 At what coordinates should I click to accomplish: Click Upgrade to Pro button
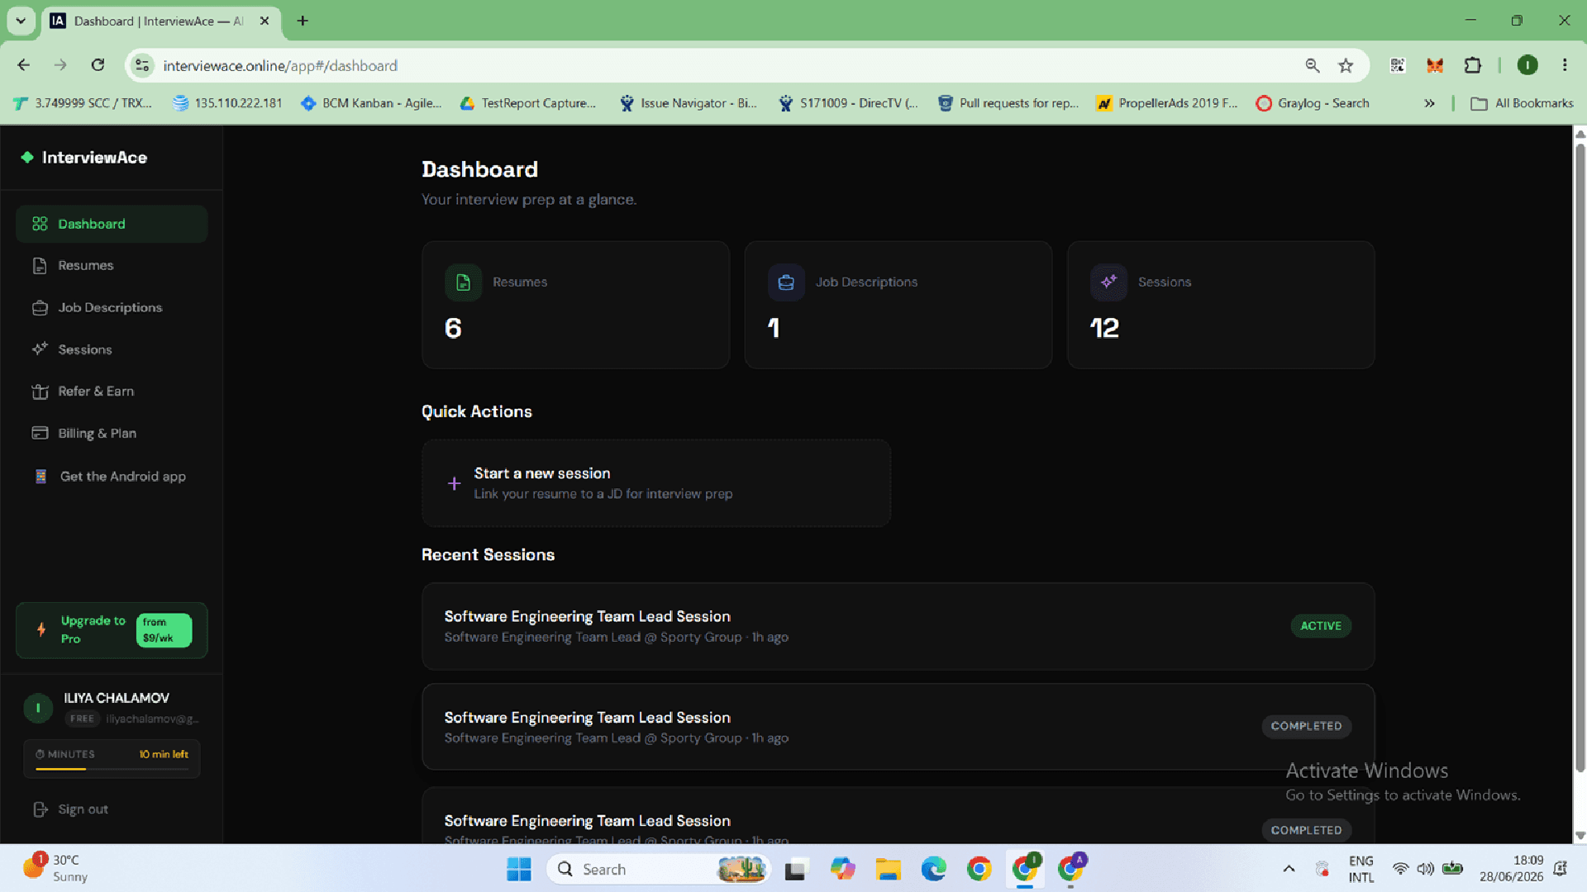click(x=112, y=630)
